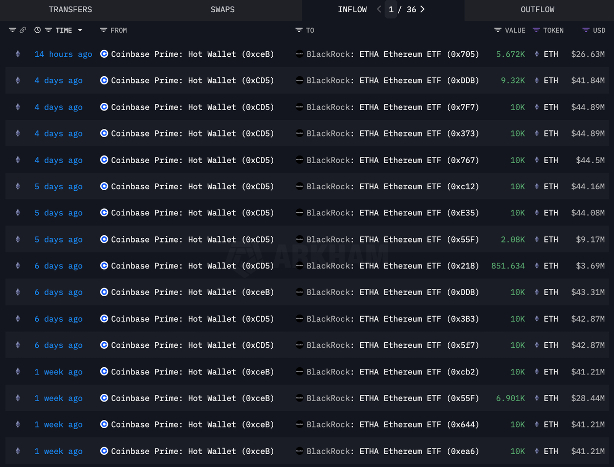The height and width of the screenshot is (467, 614).
Task: Click Ethereum chain icon on the 0xcb2 row
Action: [18, 372]
